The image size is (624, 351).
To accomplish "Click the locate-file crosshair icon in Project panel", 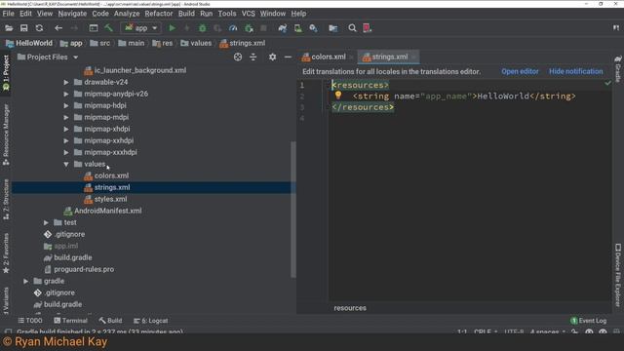I will click(238, 58).
